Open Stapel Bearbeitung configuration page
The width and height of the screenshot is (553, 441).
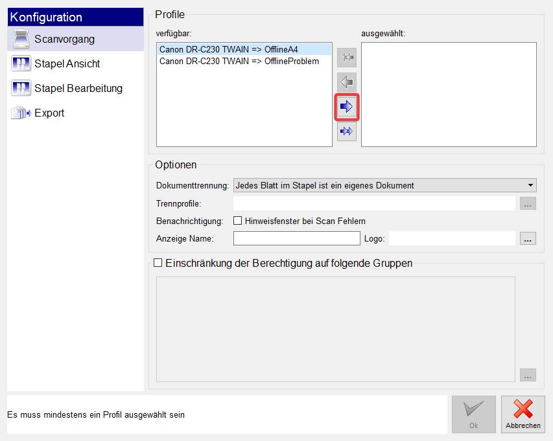pyautogui.click(x=75, y=88)
